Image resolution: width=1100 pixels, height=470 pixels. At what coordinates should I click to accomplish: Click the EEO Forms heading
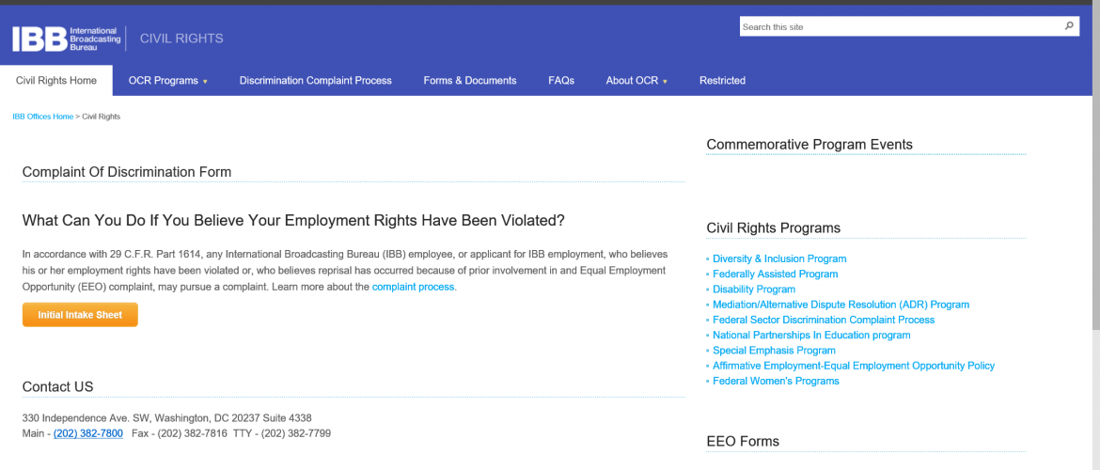743,441
